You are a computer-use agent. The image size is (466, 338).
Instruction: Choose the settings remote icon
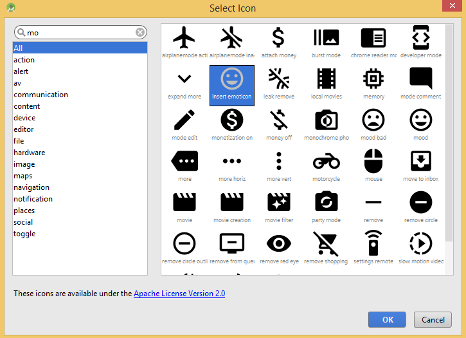(x=373, y=243)
